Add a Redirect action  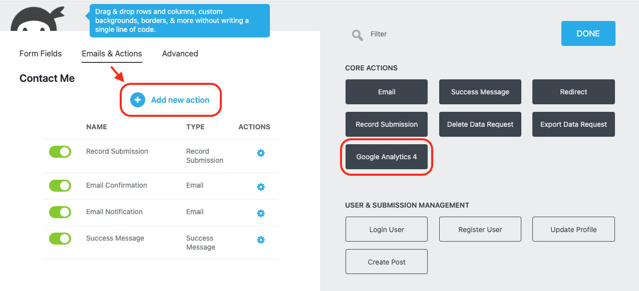(573, 92)
